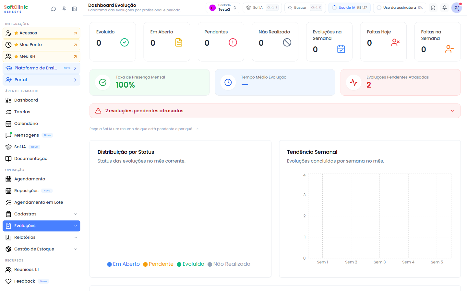Click the Sem 3 label on weekly chart
The height and width of the screenshot is (292, 467).
tap(380, 262)
